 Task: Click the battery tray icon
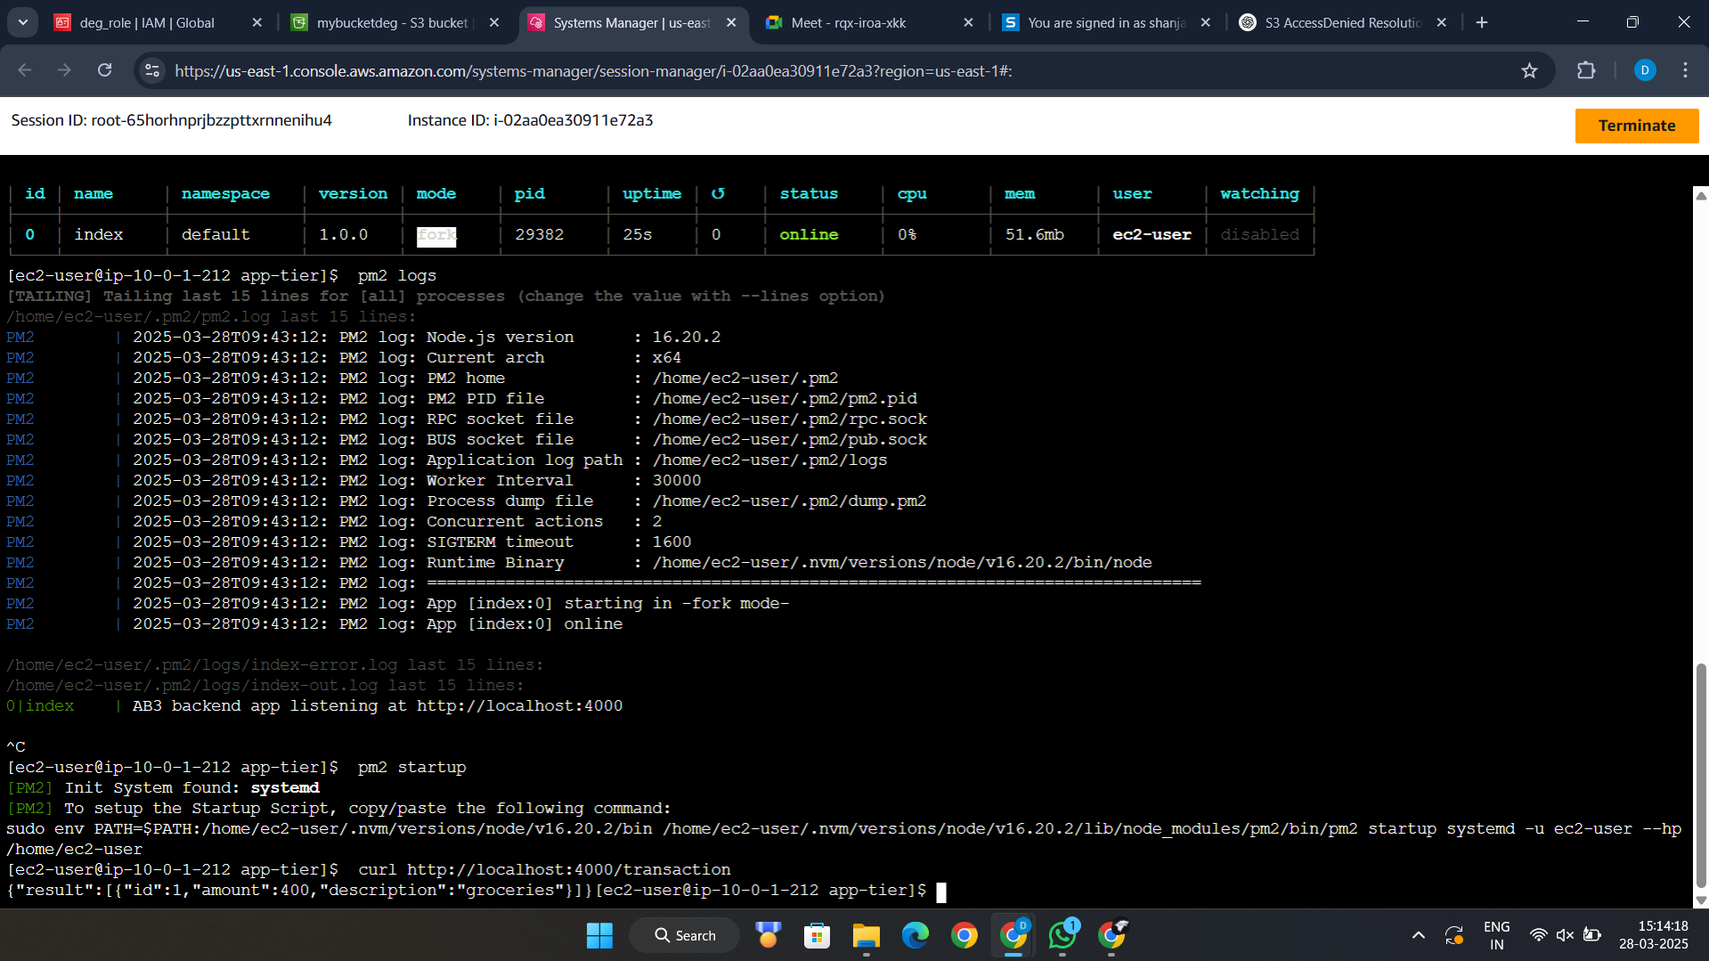click(1592, 936)
